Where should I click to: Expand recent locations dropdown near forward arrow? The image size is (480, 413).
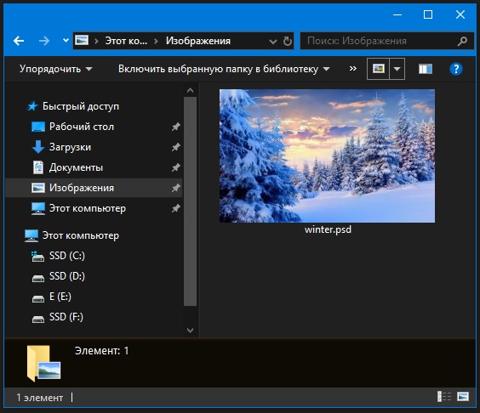[66, 40]
